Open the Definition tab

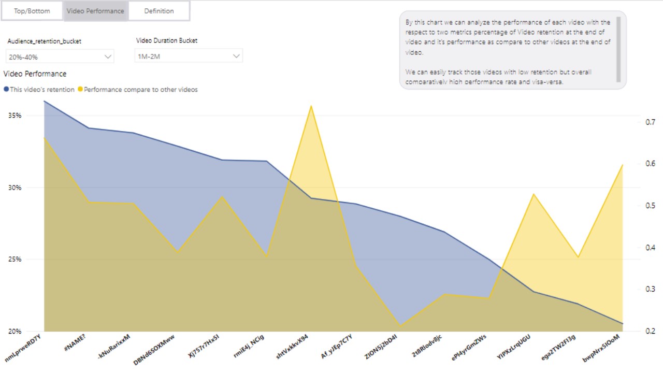[x=158, y=11]
